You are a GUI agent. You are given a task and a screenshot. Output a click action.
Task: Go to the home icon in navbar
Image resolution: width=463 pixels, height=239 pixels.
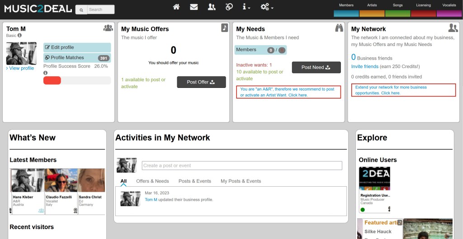[176, 7]
